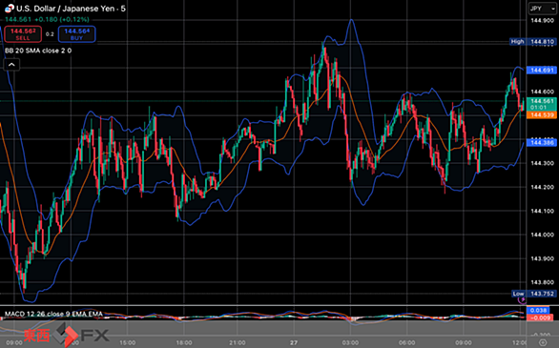Click the High 144.810 price label
Screen dimensions: 559x348
532,42
